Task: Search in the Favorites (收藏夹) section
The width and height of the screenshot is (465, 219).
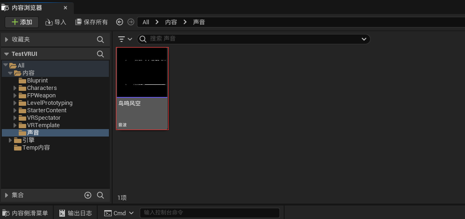Action: [100, 40]
